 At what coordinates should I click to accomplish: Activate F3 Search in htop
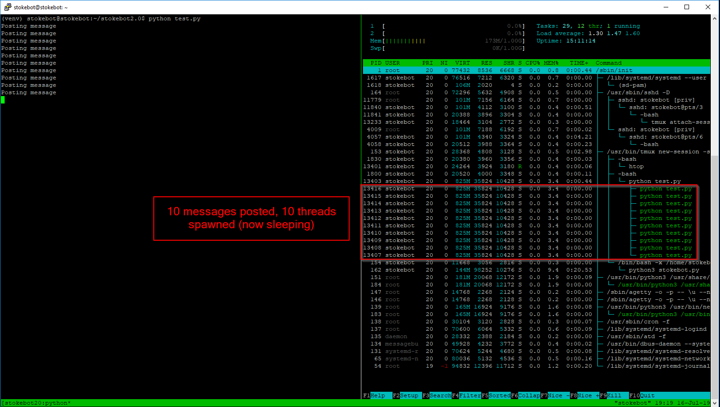437,395
